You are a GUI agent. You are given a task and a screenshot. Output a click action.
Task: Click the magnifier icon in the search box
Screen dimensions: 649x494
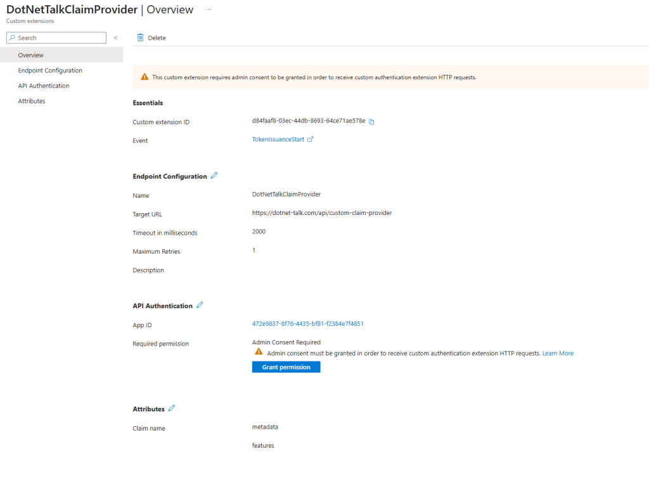(x=12, y=37)
